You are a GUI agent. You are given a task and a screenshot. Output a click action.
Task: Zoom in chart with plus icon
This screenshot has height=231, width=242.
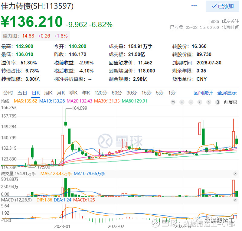click(182, 102)
